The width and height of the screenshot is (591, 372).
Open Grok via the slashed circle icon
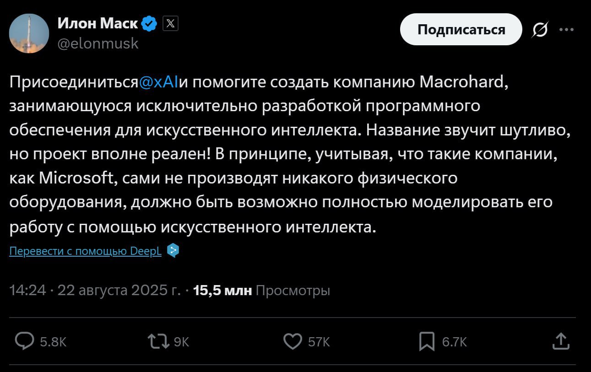pos(540,30)
